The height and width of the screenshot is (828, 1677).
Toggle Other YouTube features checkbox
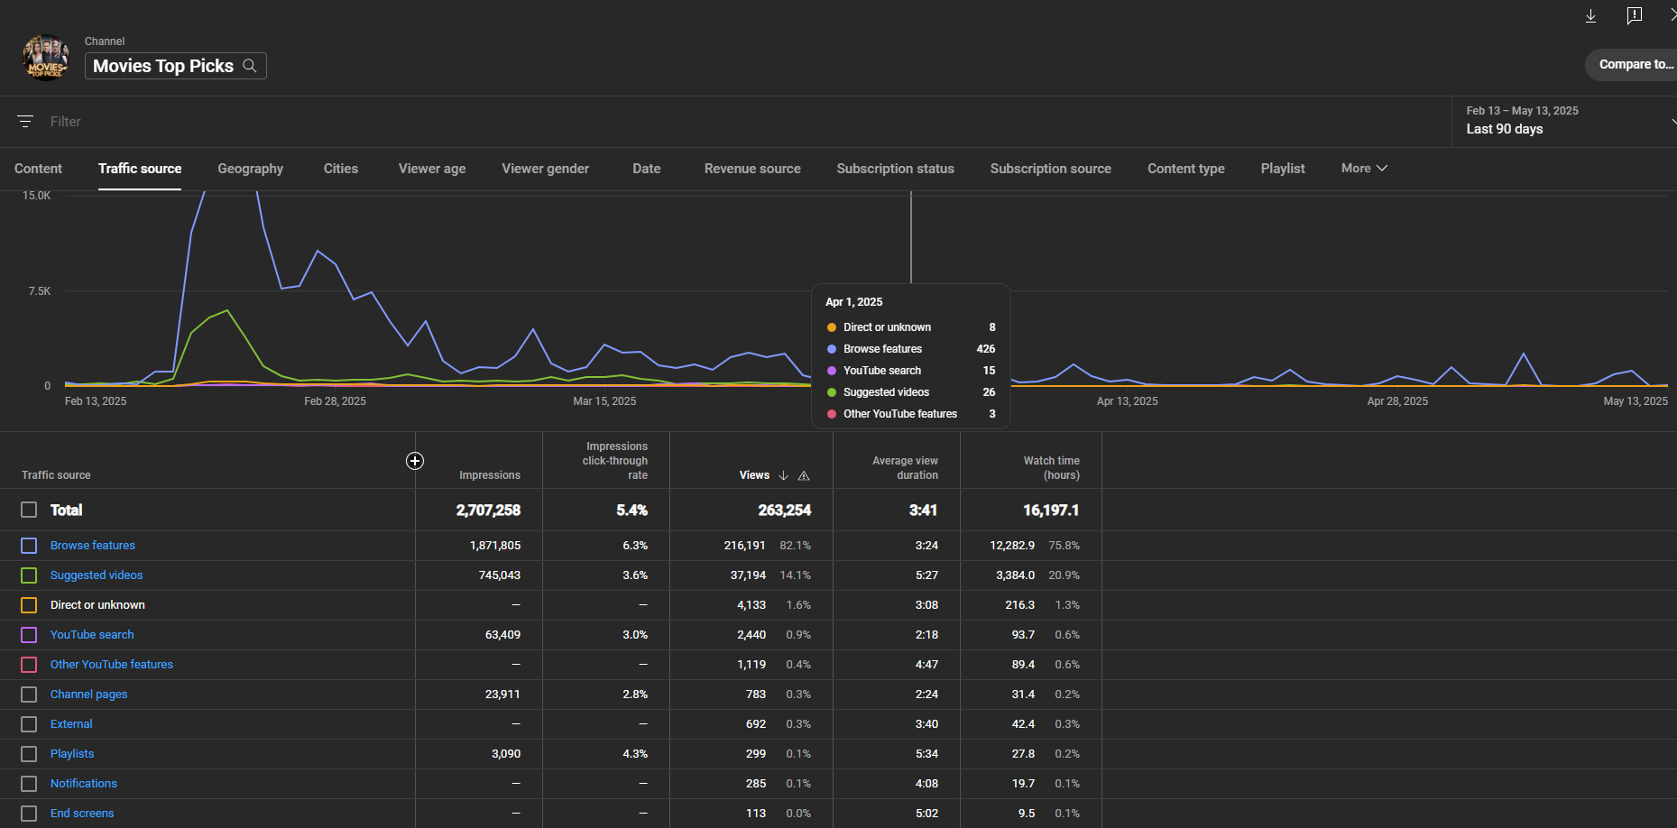point(29,665)
